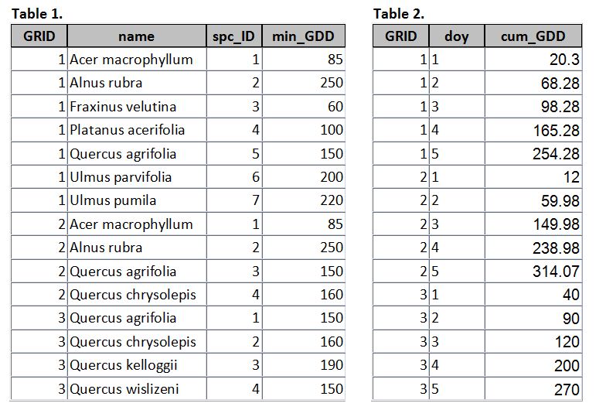
Task: Select the Ulmus pumila name cell
Action: [x=137, y=200]
